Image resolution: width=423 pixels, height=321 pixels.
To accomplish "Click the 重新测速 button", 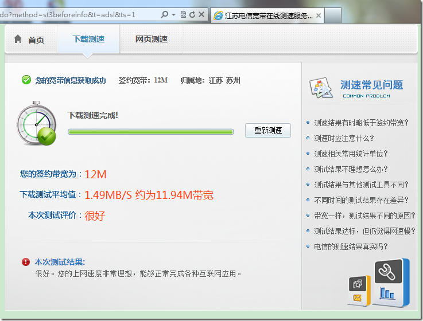I will tap(268, 131).
